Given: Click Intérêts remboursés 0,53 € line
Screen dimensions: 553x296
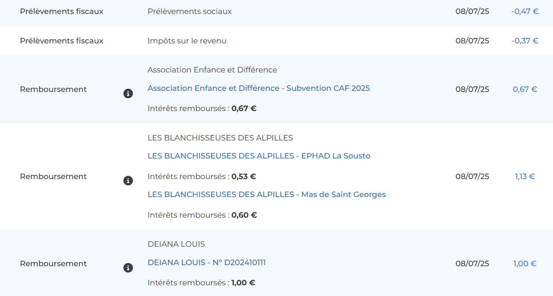Looking at the screenshot, I should (202, 176).
